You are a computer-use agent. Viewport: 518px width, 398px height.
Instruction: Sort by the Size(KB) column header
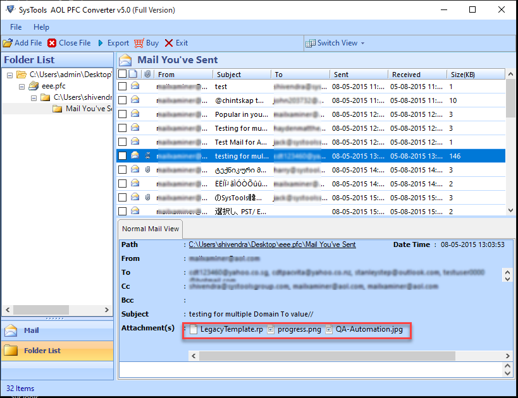click(x=476, y=75)
